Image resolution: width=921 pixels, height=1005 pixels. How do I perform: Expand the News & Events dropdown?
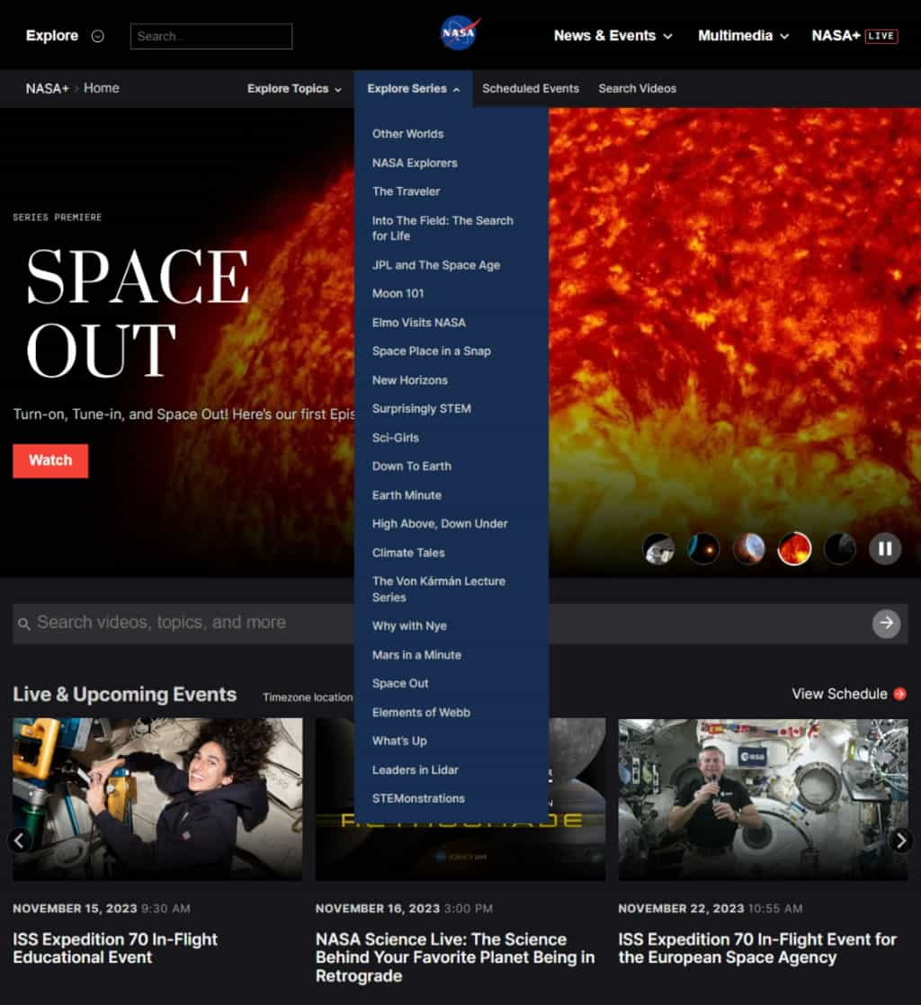point(613,36)
